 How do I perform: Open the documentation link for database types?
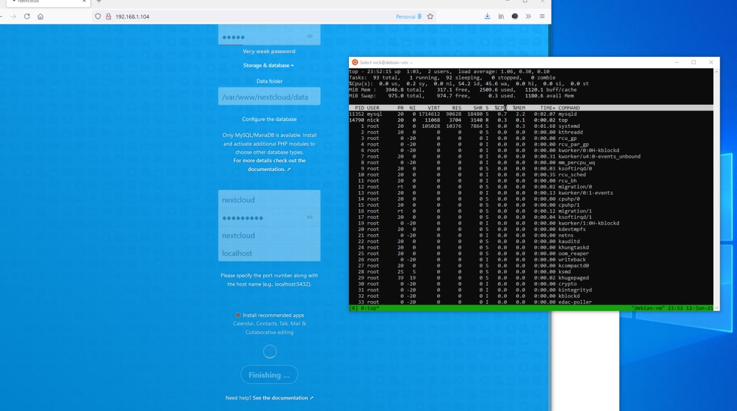coord(269,165)
